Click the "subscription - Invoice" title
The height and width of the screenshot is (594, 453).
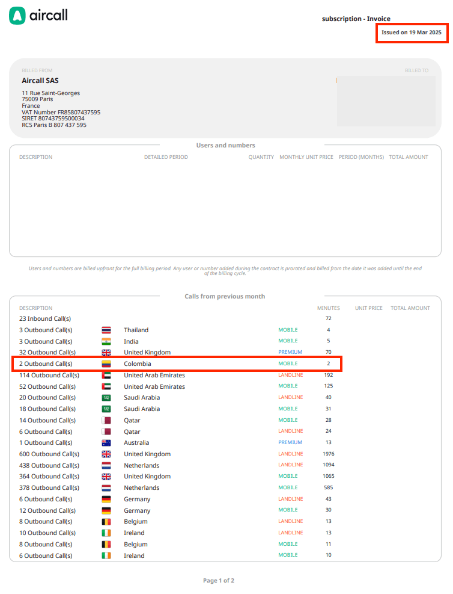point(356,19)
